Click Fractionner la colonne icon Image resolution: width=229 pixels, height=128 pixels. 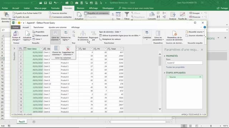click(83, 33)
